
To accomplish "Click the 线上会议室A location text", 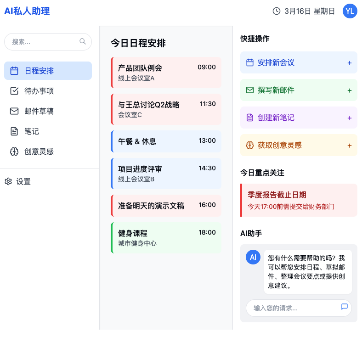I will [x=136, y=78].
